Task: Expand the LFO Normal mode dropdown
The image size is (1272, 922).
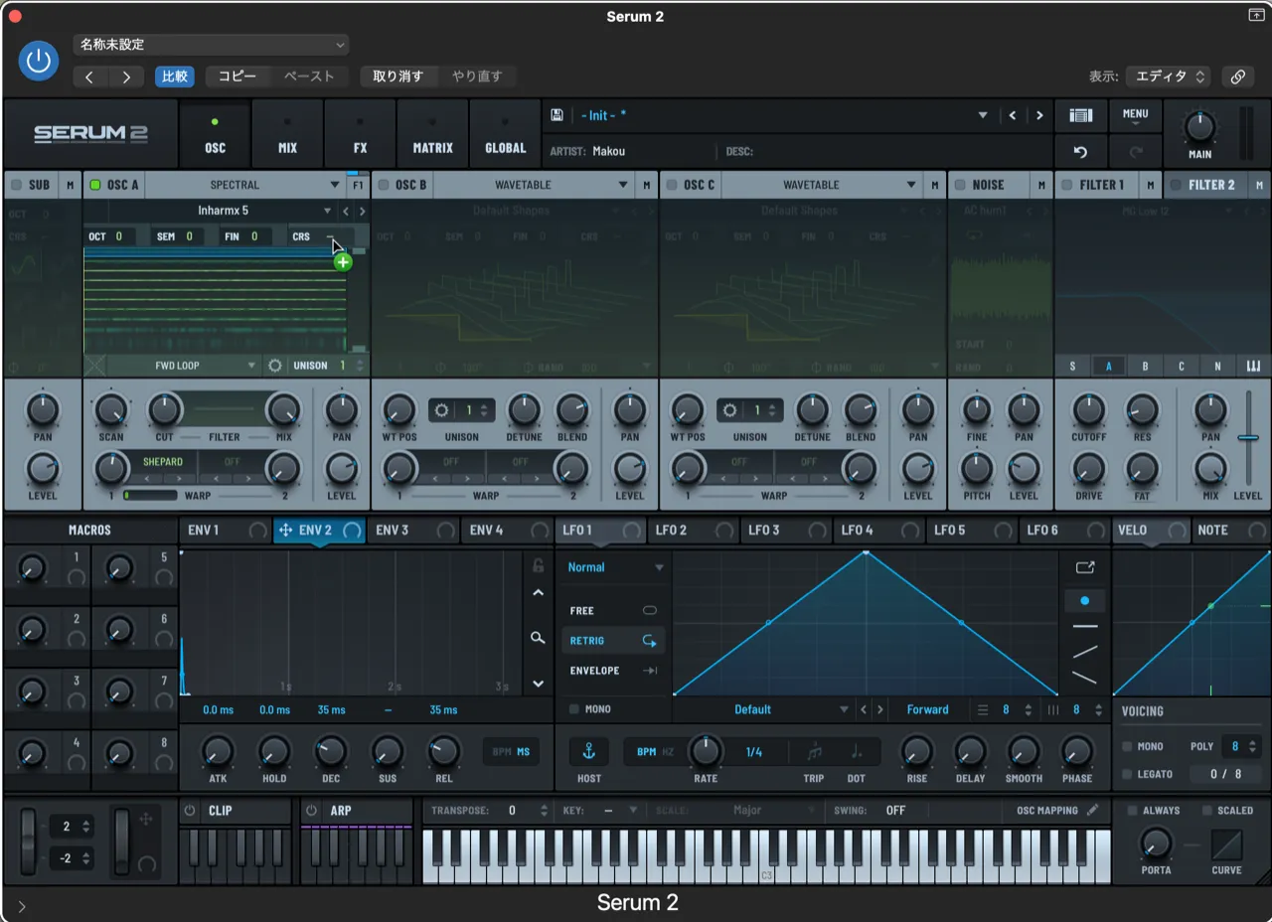Action: click(615, 567)
